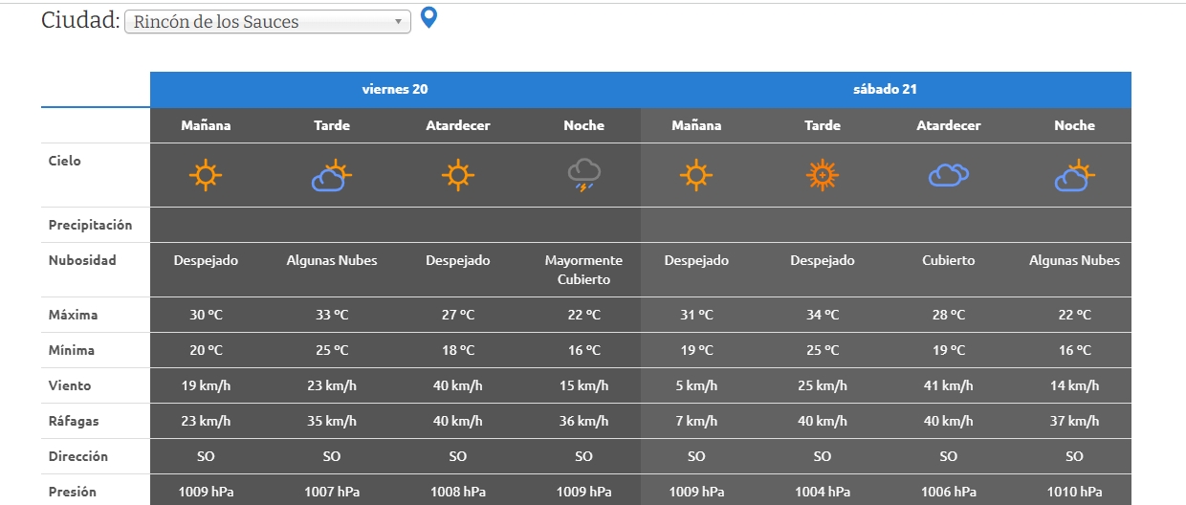1186x505 pixels.
Task: Click the 34 °C maximum value
Action: pos(823,315)
